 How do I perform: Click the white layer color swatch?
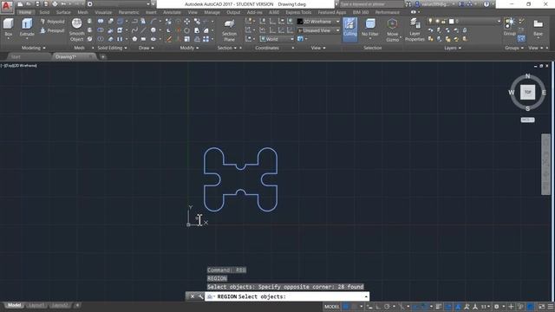(451, 22)
